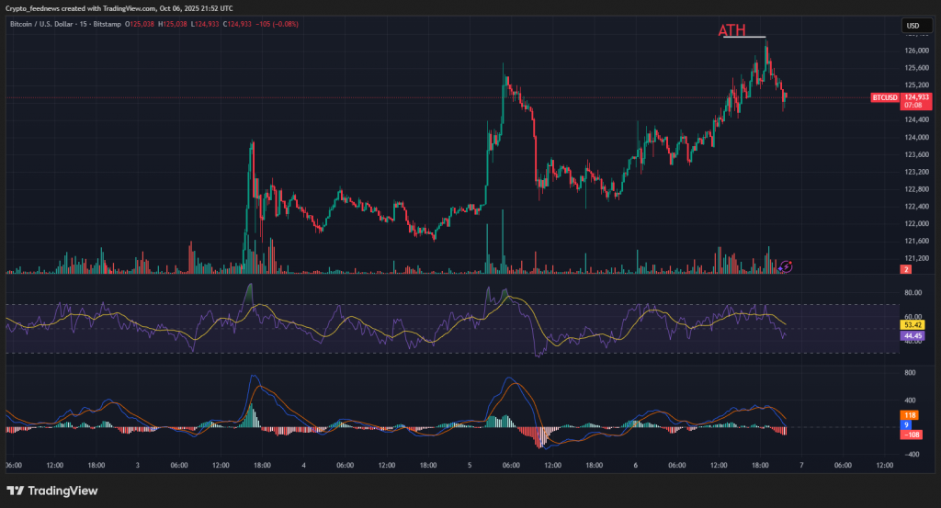This screenshot has height=508, width=941.
Task: Click the red BTCUSD symbol label
Action: tap(884, 97)
